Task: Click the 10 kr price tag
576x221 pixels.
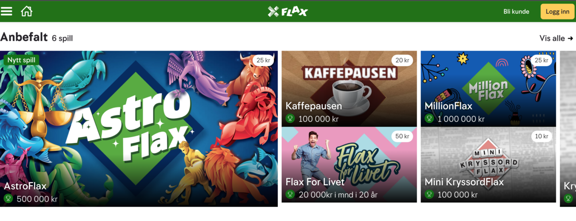Action: (541, 136)
